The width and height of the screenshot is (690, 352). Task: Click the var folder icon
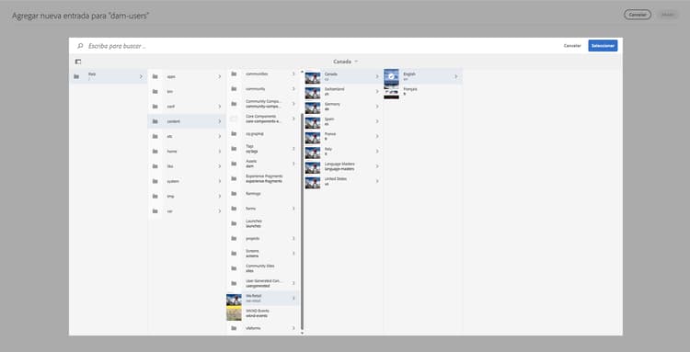(x=155, y=211)
